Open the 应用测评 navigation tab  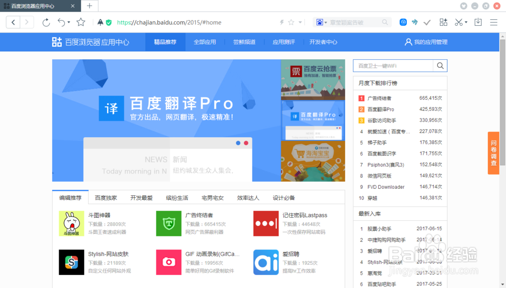284,42
